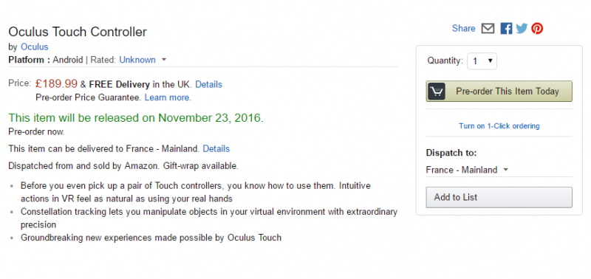Viewport: 591px width, 279px height.
Task: Open the France - Mainland dispatch dropdown
Action: click(467, 170)
